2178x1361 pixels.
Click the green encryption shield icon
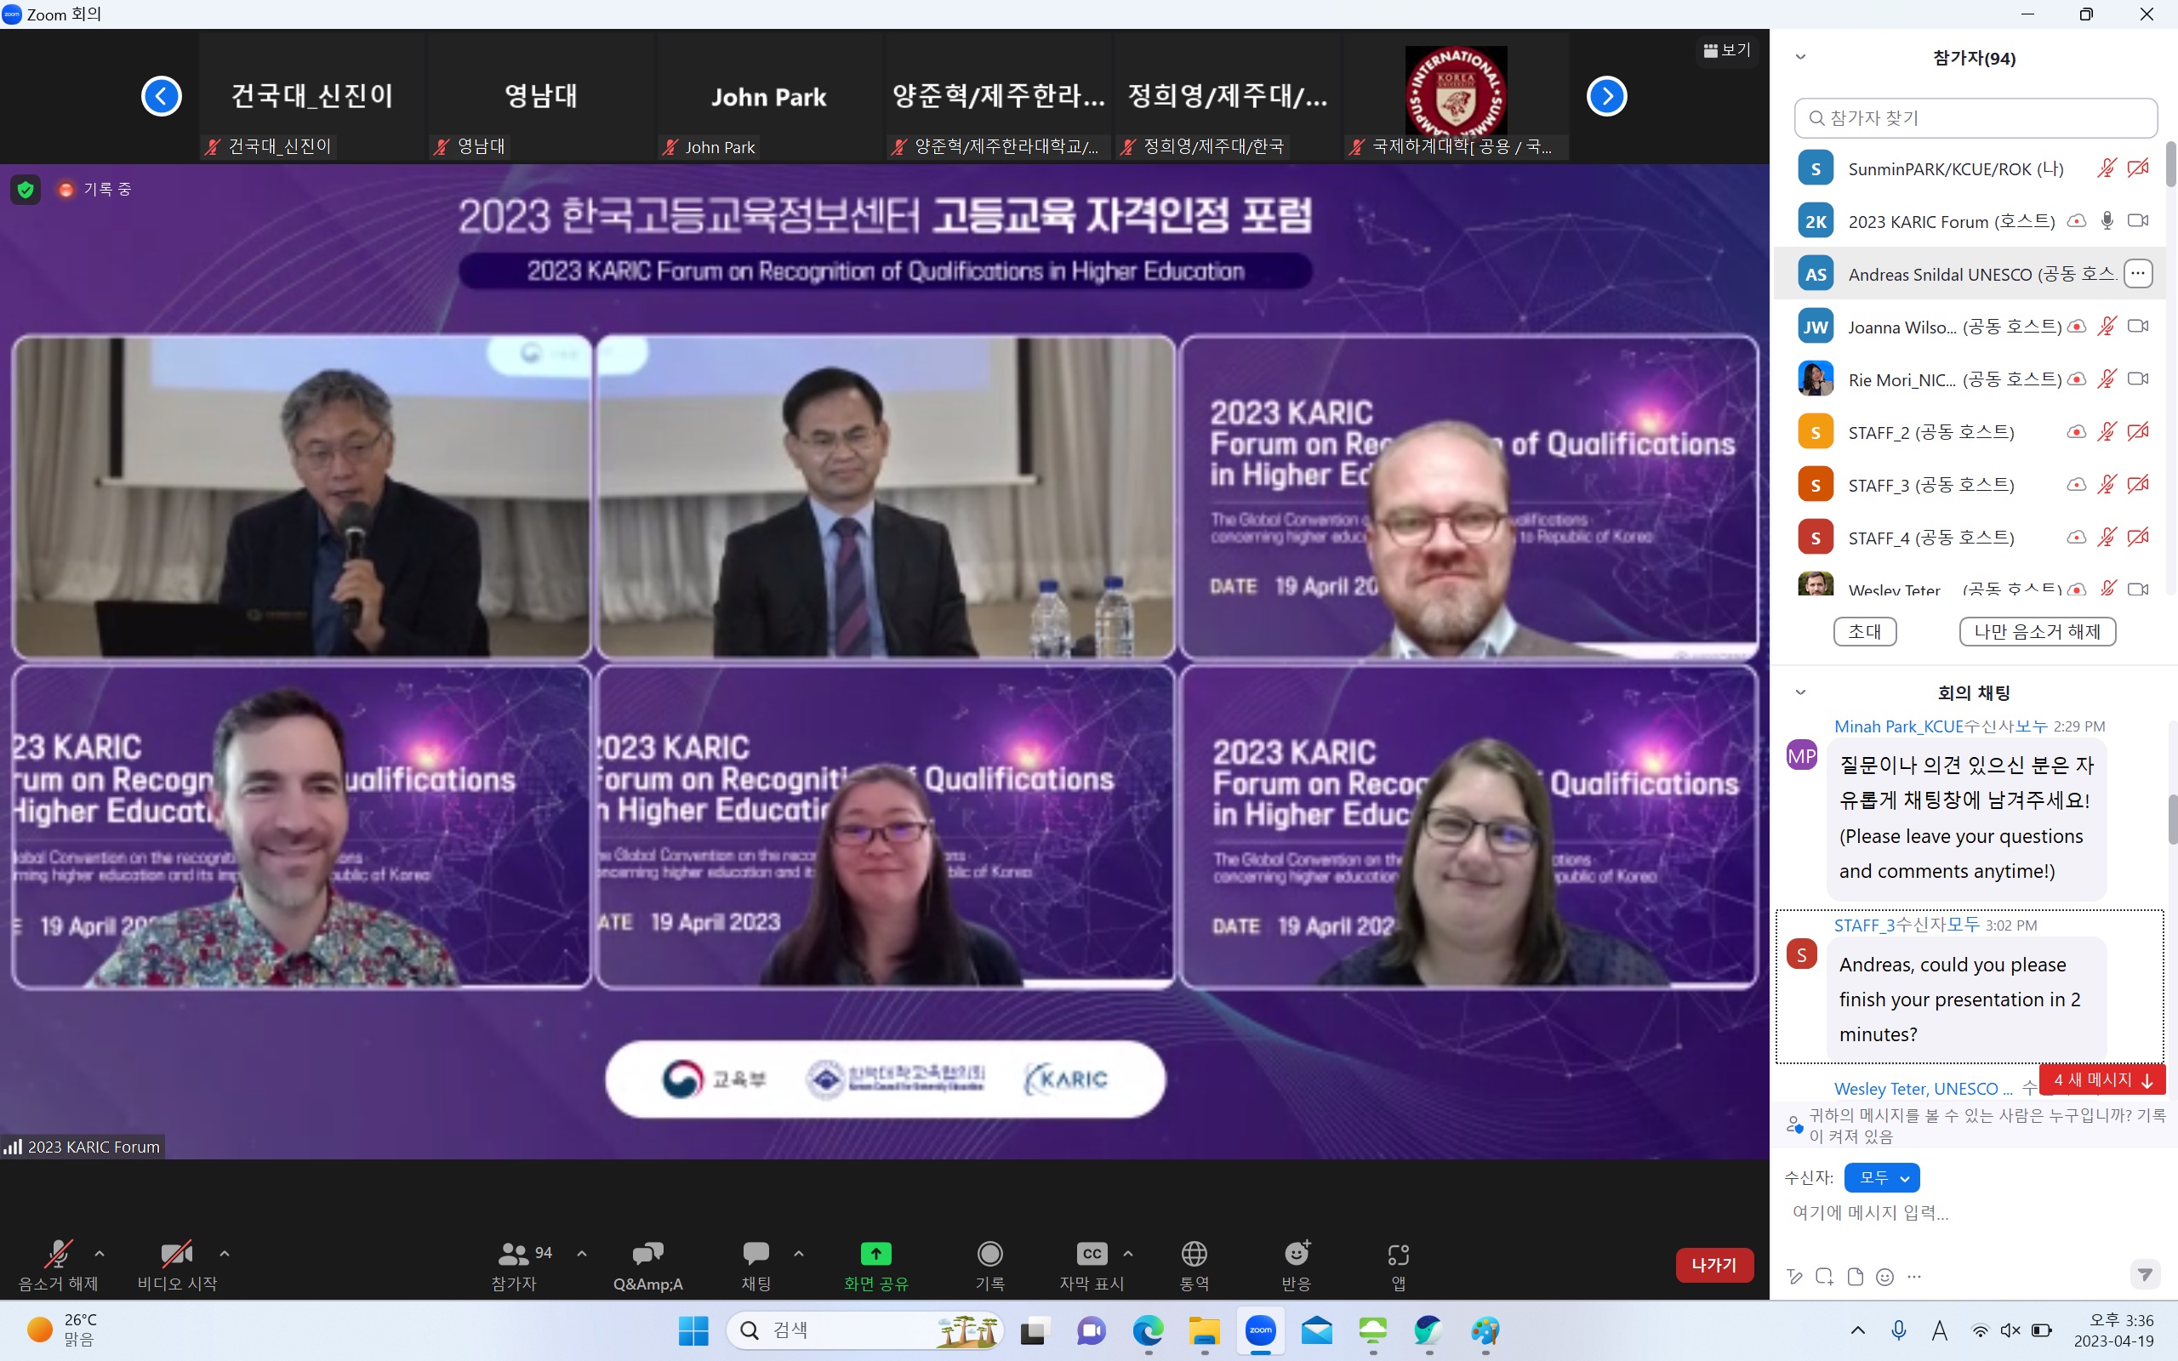pyautogui.click(x=26, y=189)
